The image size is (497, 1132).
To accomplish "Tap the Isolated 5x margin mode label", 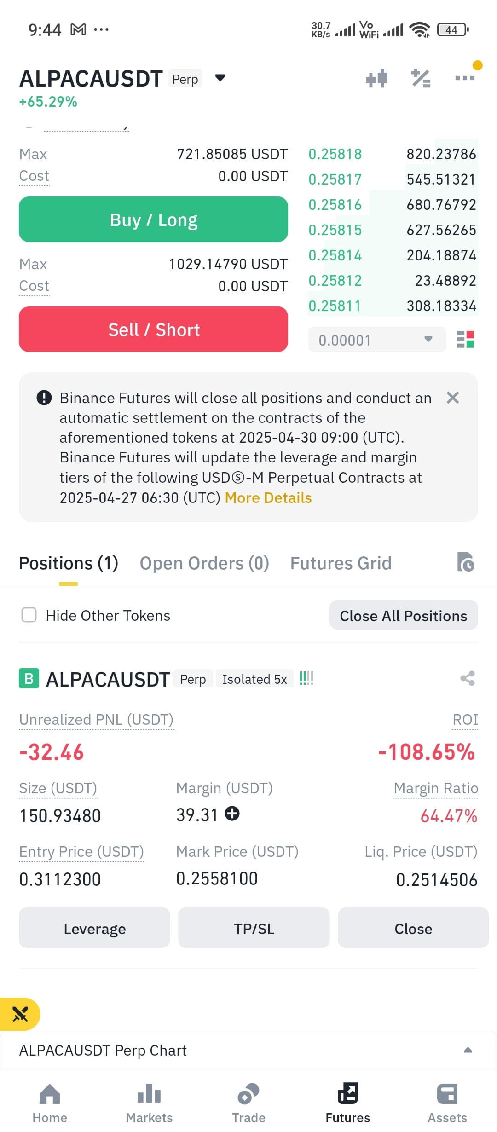I will [x=254, y=679].
